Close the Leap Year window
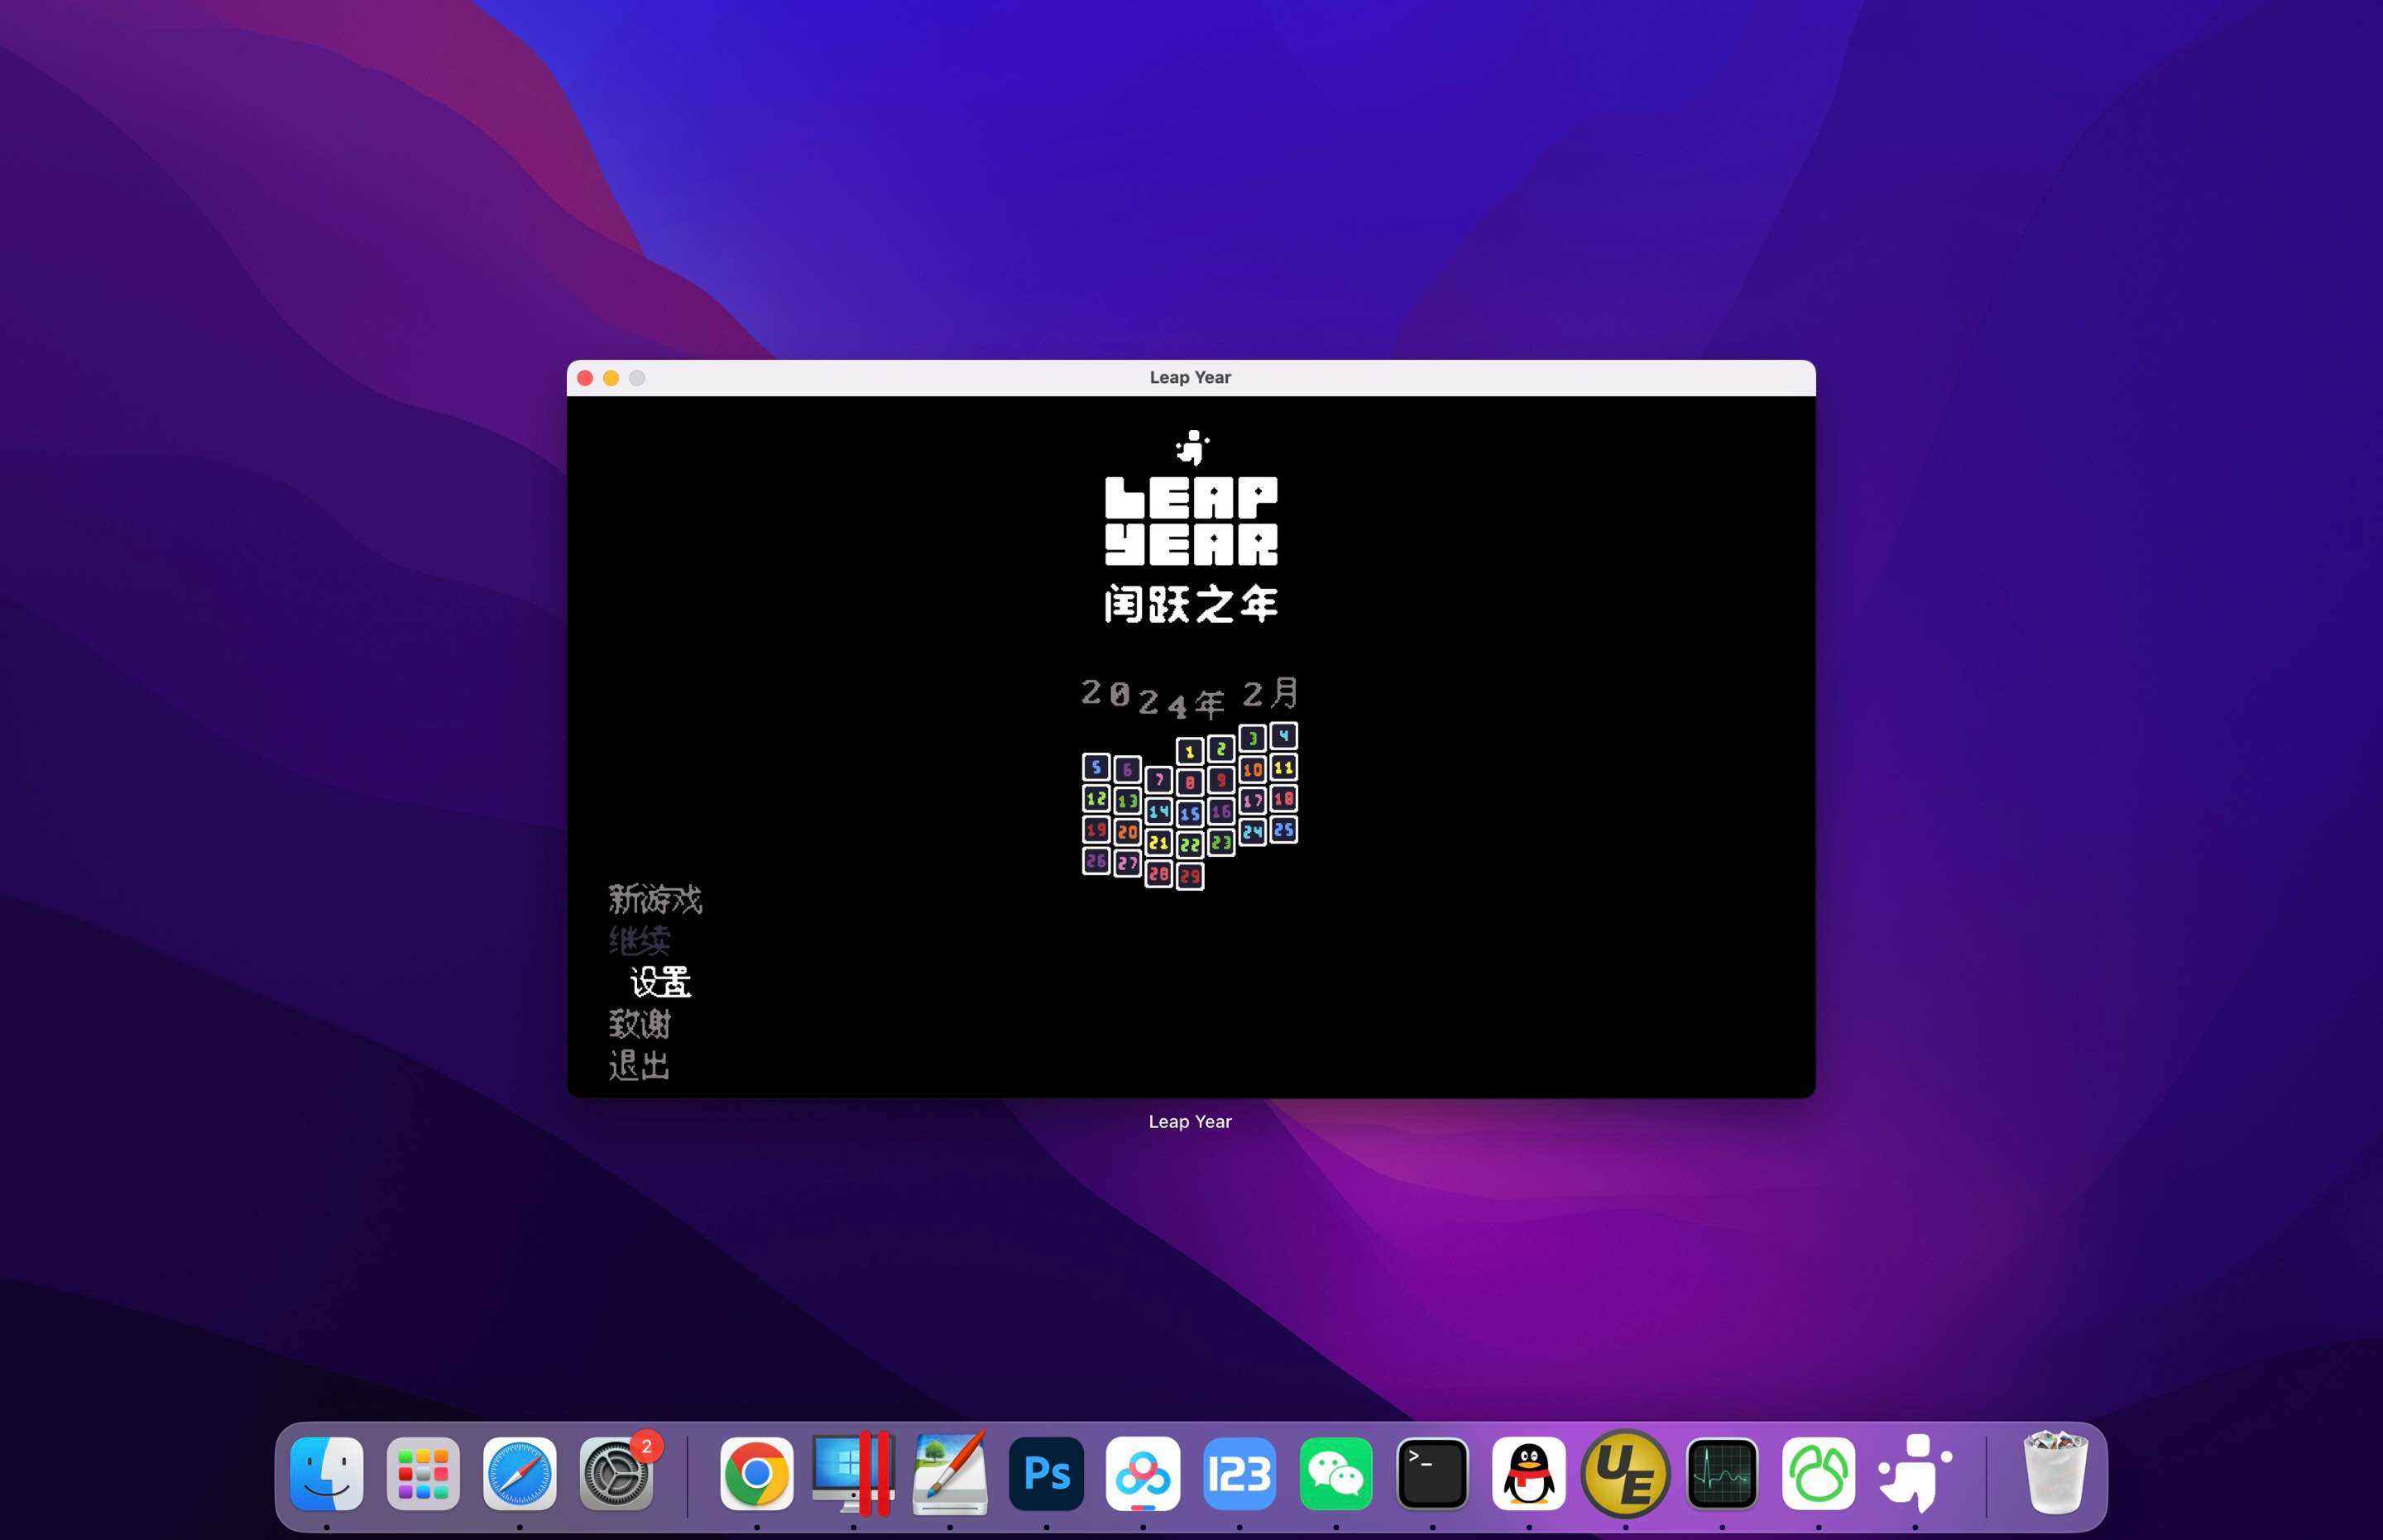 click(585, 377)
